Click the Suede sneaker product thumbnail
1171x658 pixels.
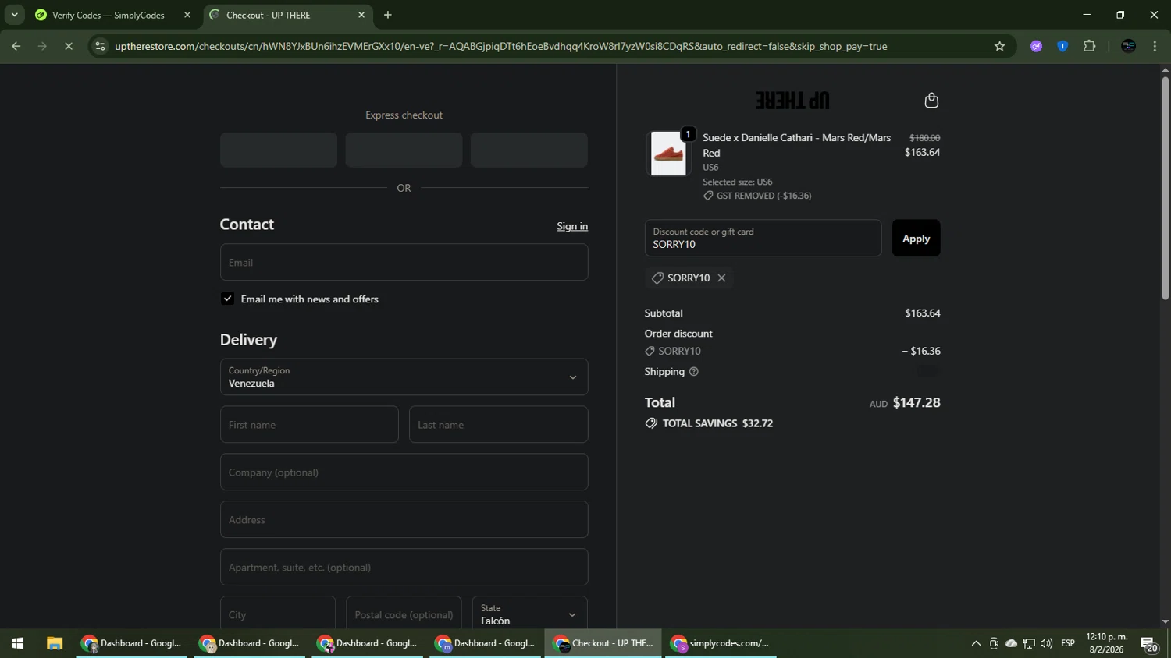tap(669, 154)
